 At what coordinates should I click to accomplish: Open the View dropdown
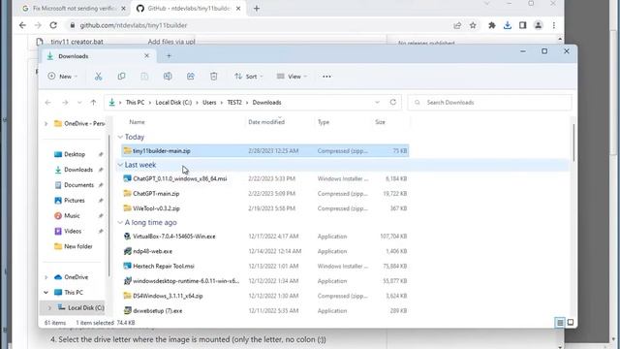point(292,77)
